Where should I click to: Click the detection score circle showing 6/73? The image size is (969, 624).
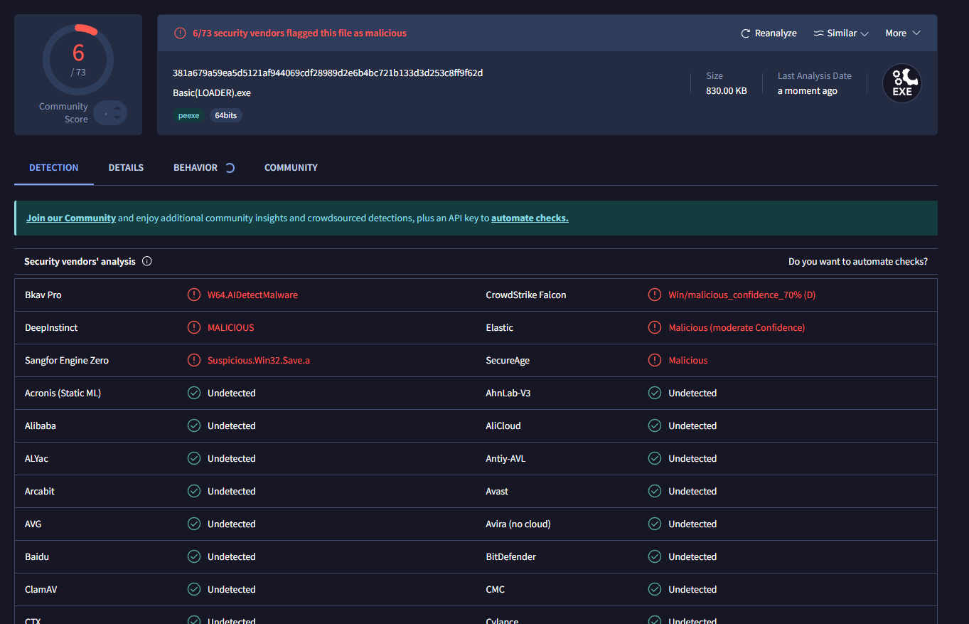click(x=78, y=60)
